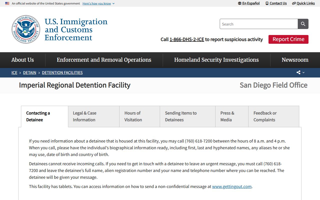Open the www.gettingout.com link
The image size is (320, 200).
(x=232, y=186)
